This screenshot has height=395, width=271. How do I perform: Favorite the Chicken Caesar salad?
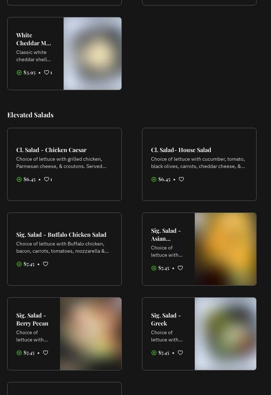coord(47,179)
